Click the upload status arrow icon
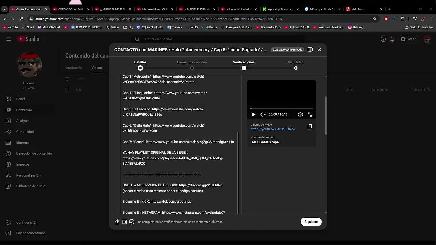The width and height of the screenshot is (436, 245). (x=117, y=222)
